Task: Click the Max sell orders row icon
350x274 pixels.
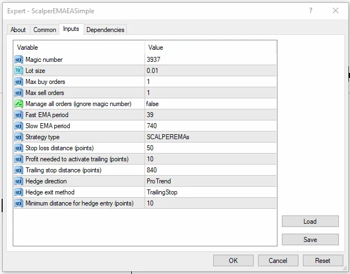Action: tap(19, 93)
